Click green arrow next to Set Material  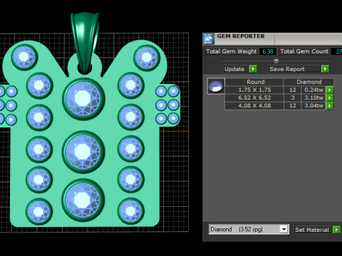[x=336, y=230]
